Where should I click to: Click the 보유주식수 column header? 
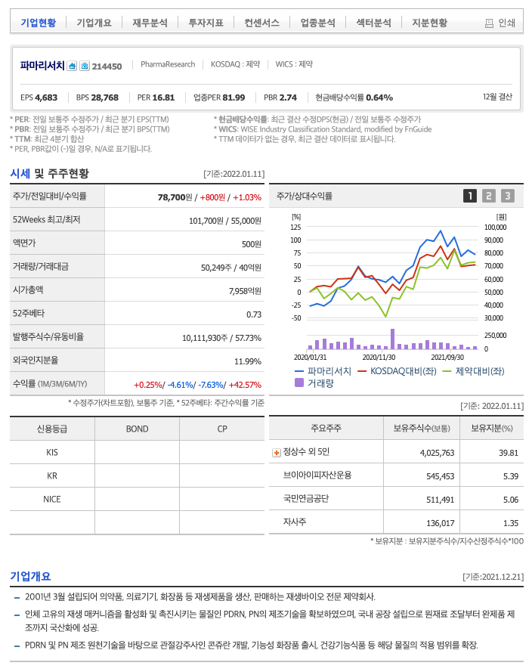pyautogui.click(x=422, y=428)
